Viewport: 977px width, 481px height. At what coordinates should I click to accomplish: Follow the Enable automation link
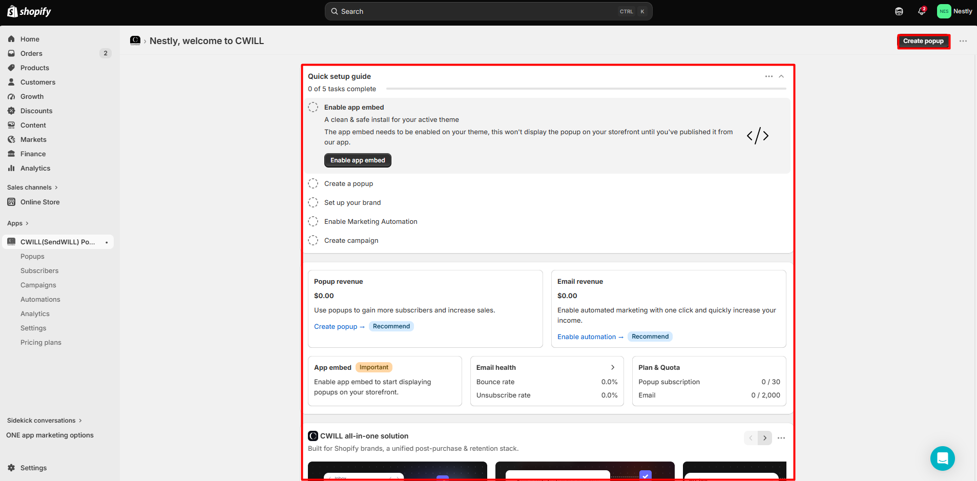tap(590, 337)
